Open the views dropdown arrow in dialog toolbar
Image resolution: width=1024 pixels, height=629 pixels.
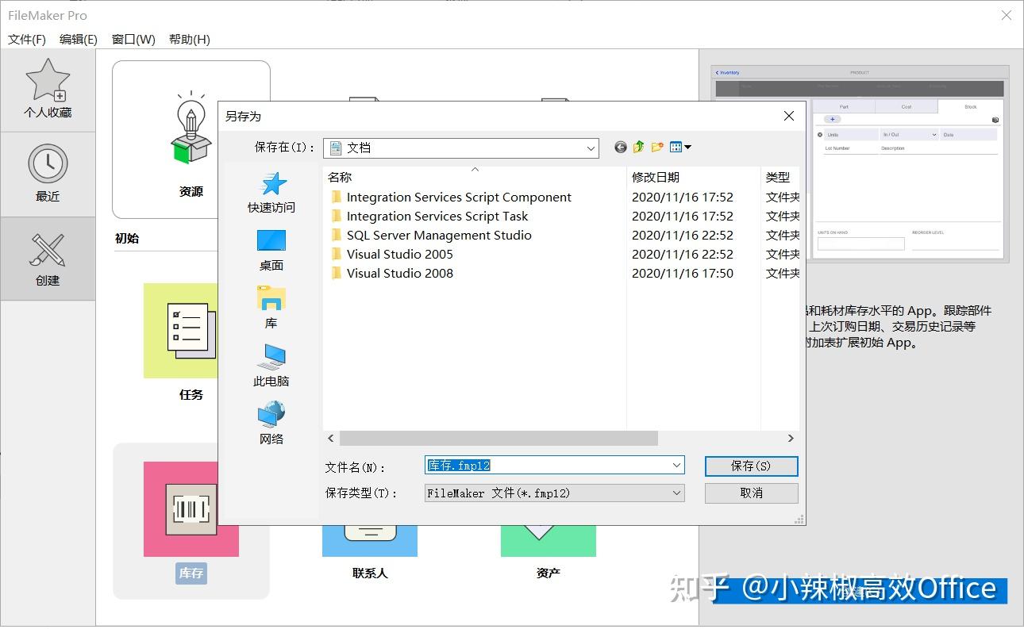(x=686, y=147)
